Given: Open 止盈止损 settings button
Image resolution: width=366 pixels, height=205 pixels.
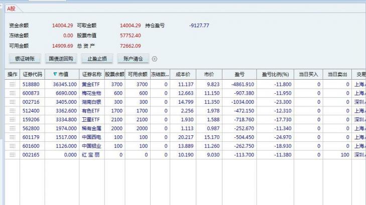Looking at the screenshot, I should pos(97,59).
